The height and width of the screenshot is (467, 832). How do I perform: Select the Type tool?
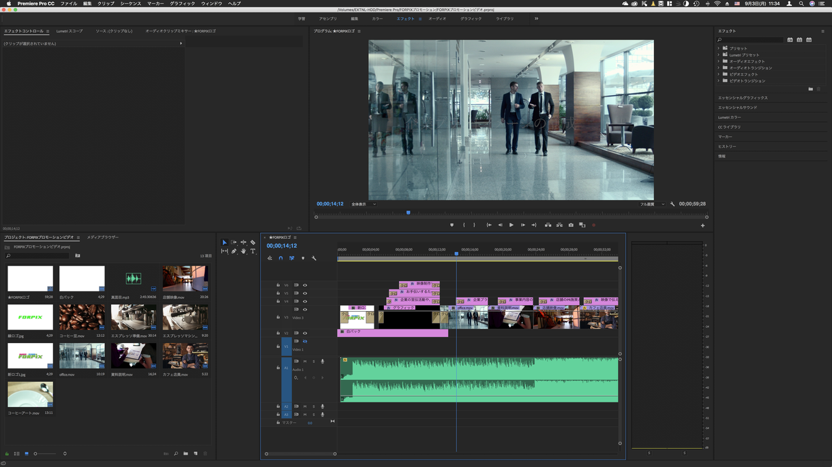point(253,251)
